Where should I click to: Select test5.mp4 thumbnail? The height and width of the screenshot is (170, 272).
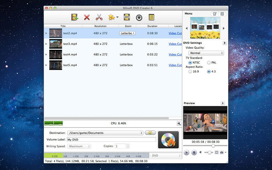click(x=56, y=65)
